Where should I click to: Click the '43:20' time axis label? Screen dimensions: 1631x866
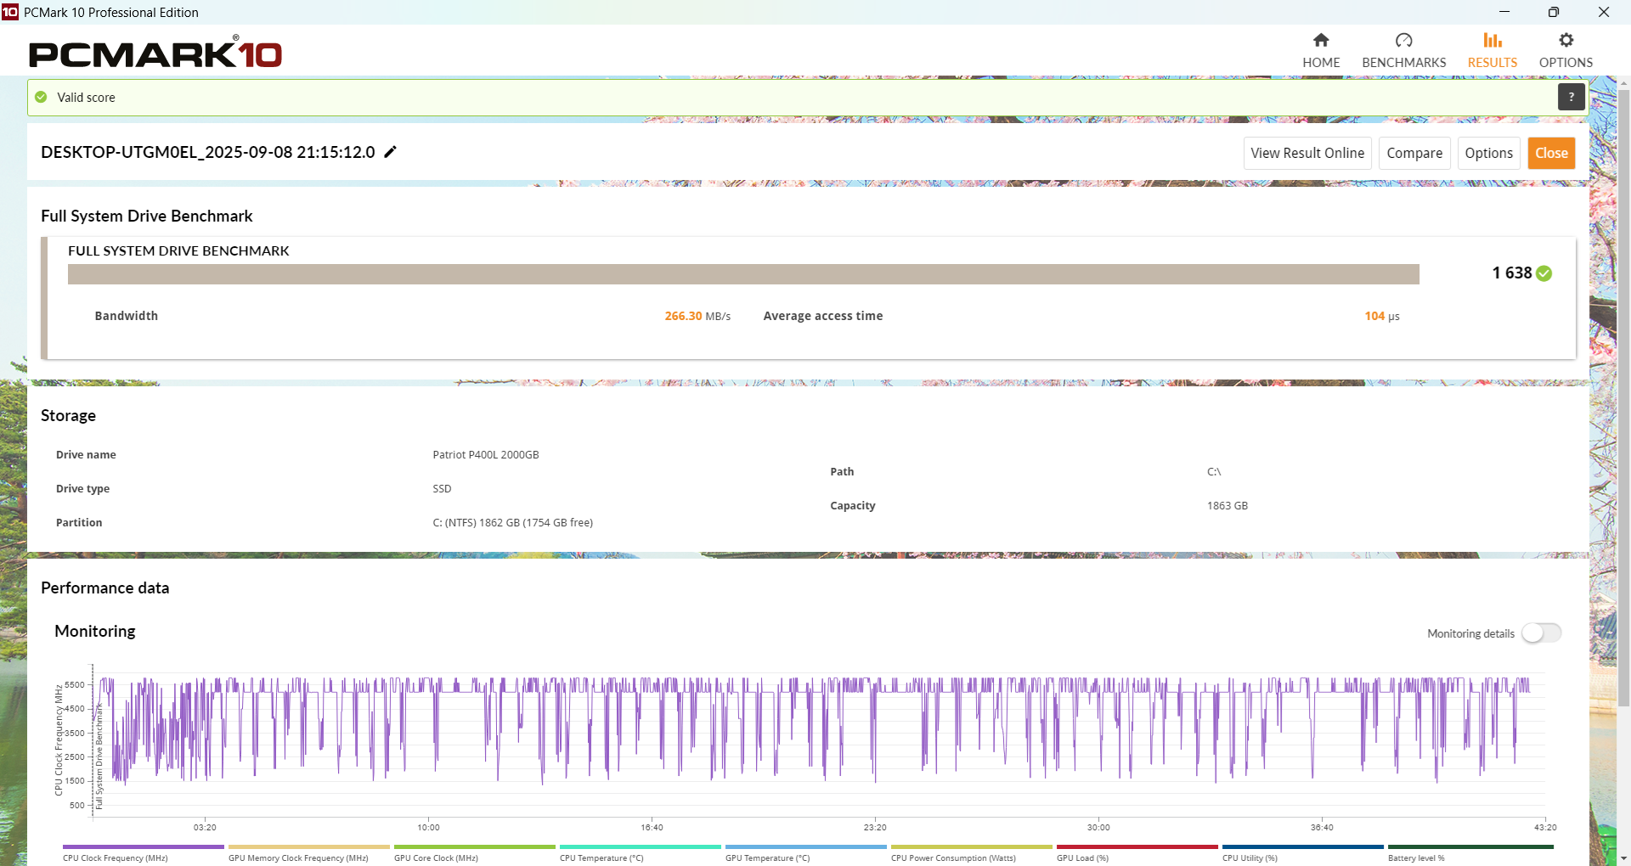[1545, 828]
